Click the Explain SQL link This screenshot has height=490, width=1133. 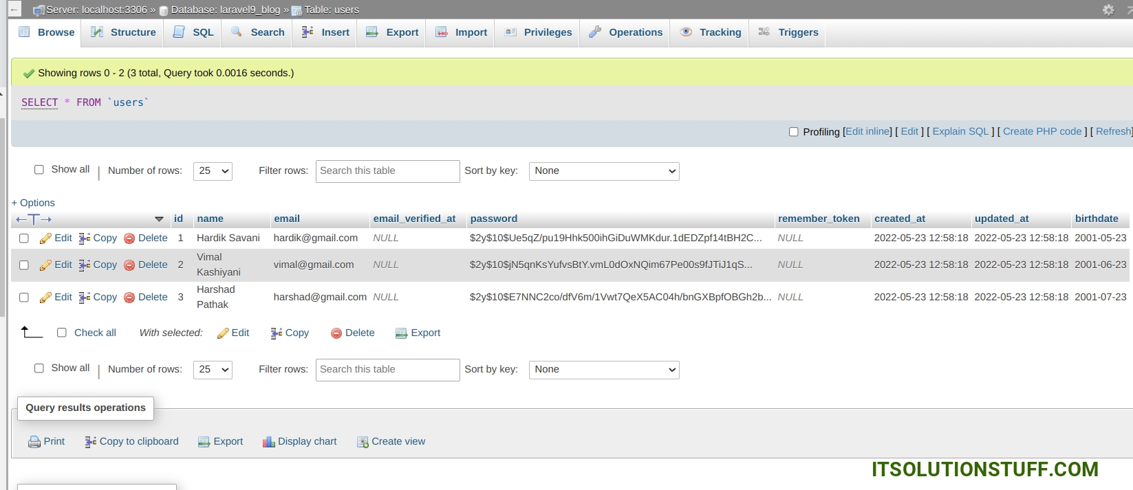(960, 131)
